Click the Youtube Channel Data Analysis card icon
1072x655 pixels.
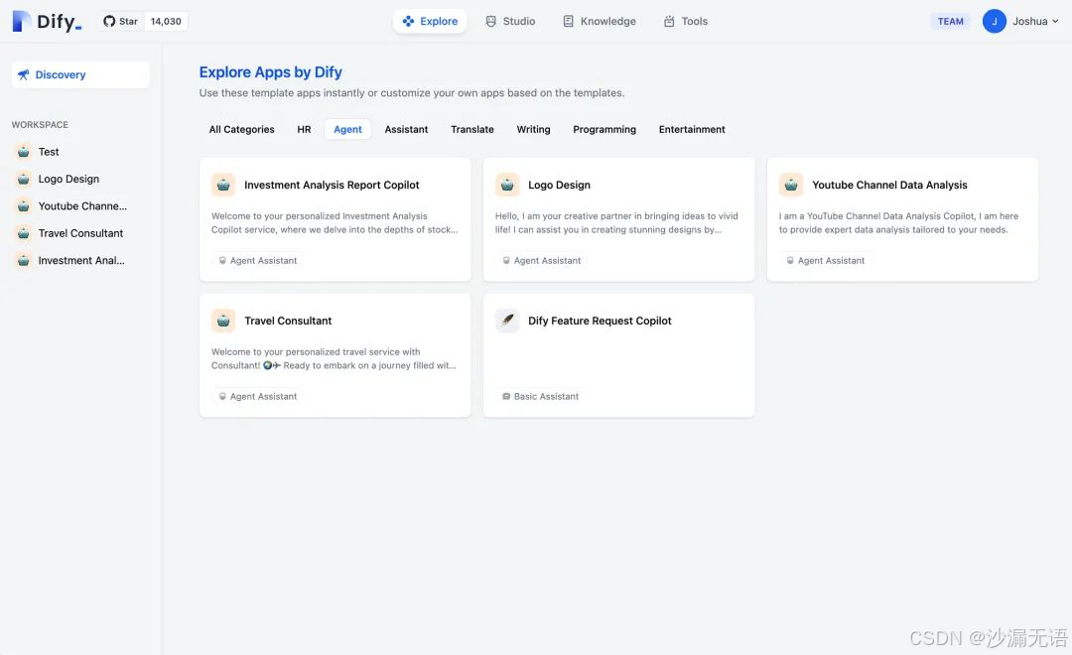coord(791,185)
